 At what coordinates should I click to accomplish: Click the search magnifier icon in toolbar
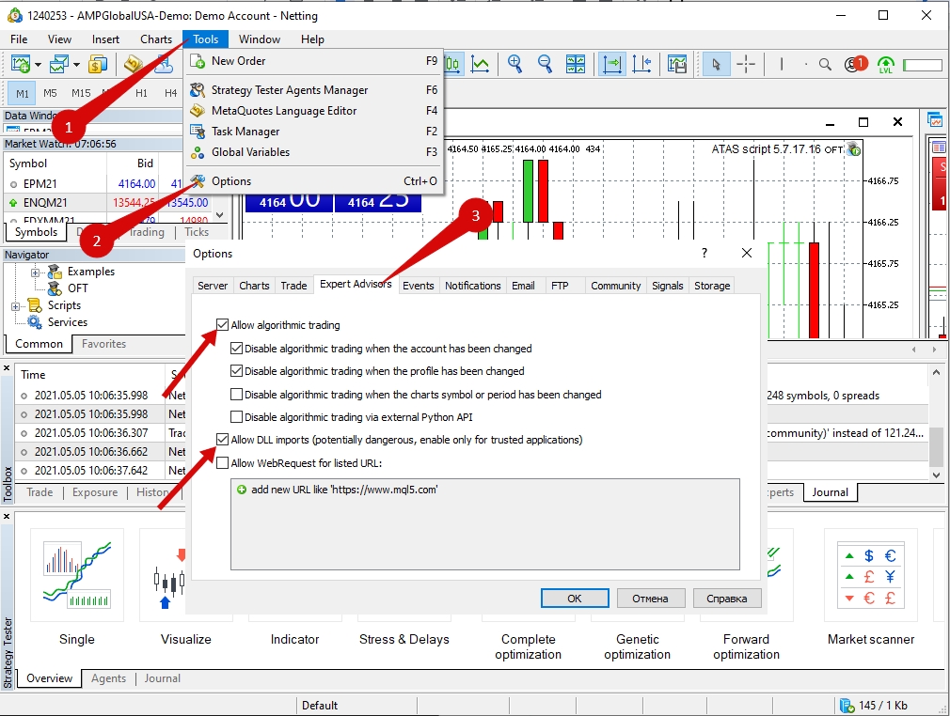(825, 65)
